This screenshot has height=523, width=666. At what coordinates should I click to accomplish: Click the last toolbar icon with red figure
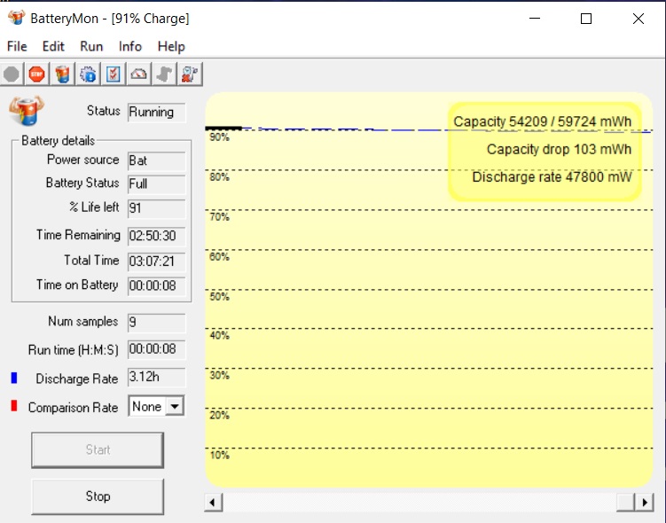point(190,74)
